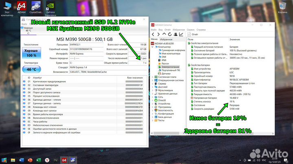293x164 pixels.
Task: Click the Устройства tree icon
Action: point(156,104)
